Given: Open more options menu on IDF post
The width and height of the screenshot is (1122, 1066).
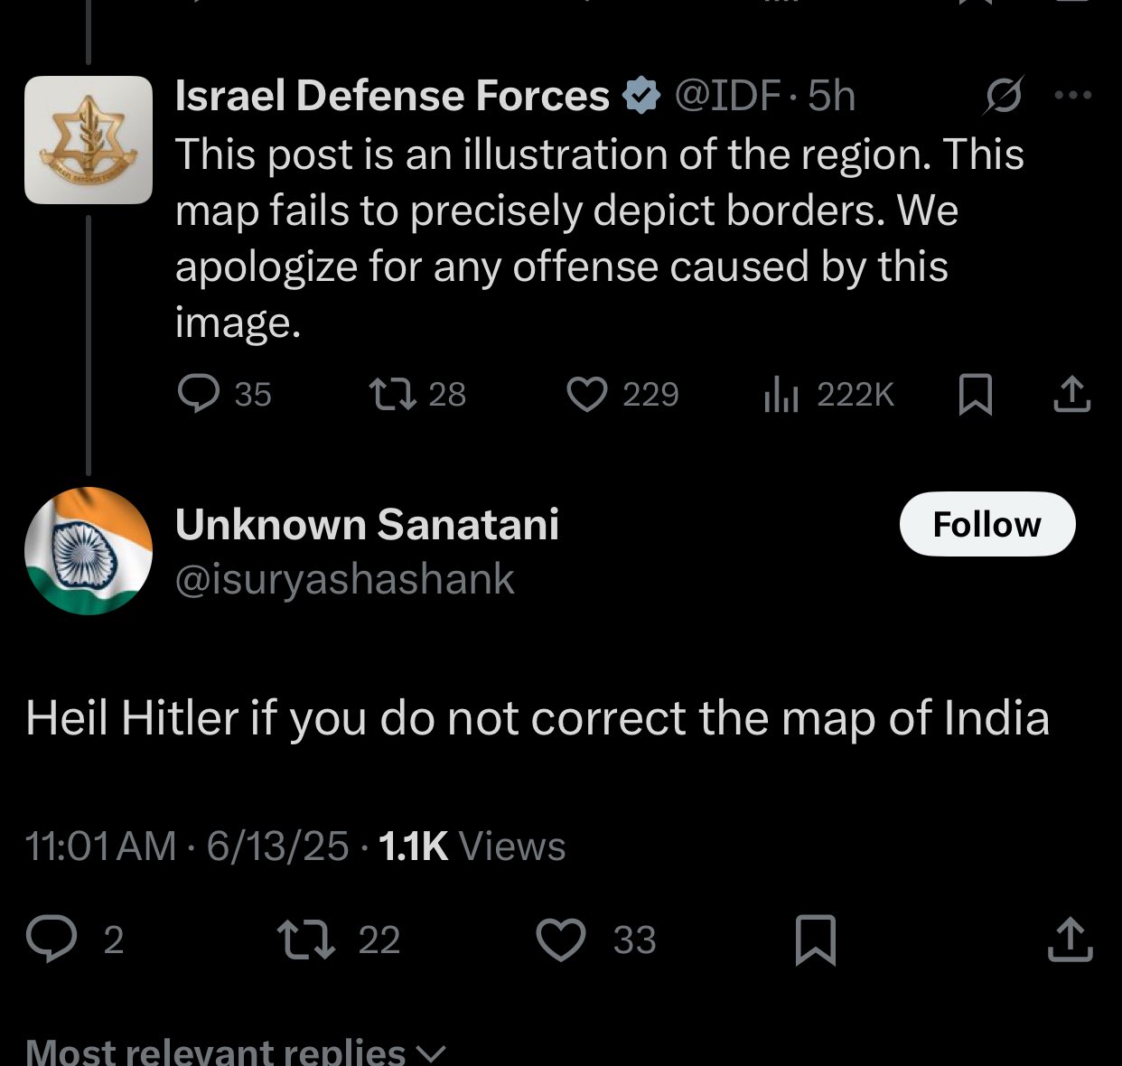Looking at the screenshot, I should point(1074,95).
